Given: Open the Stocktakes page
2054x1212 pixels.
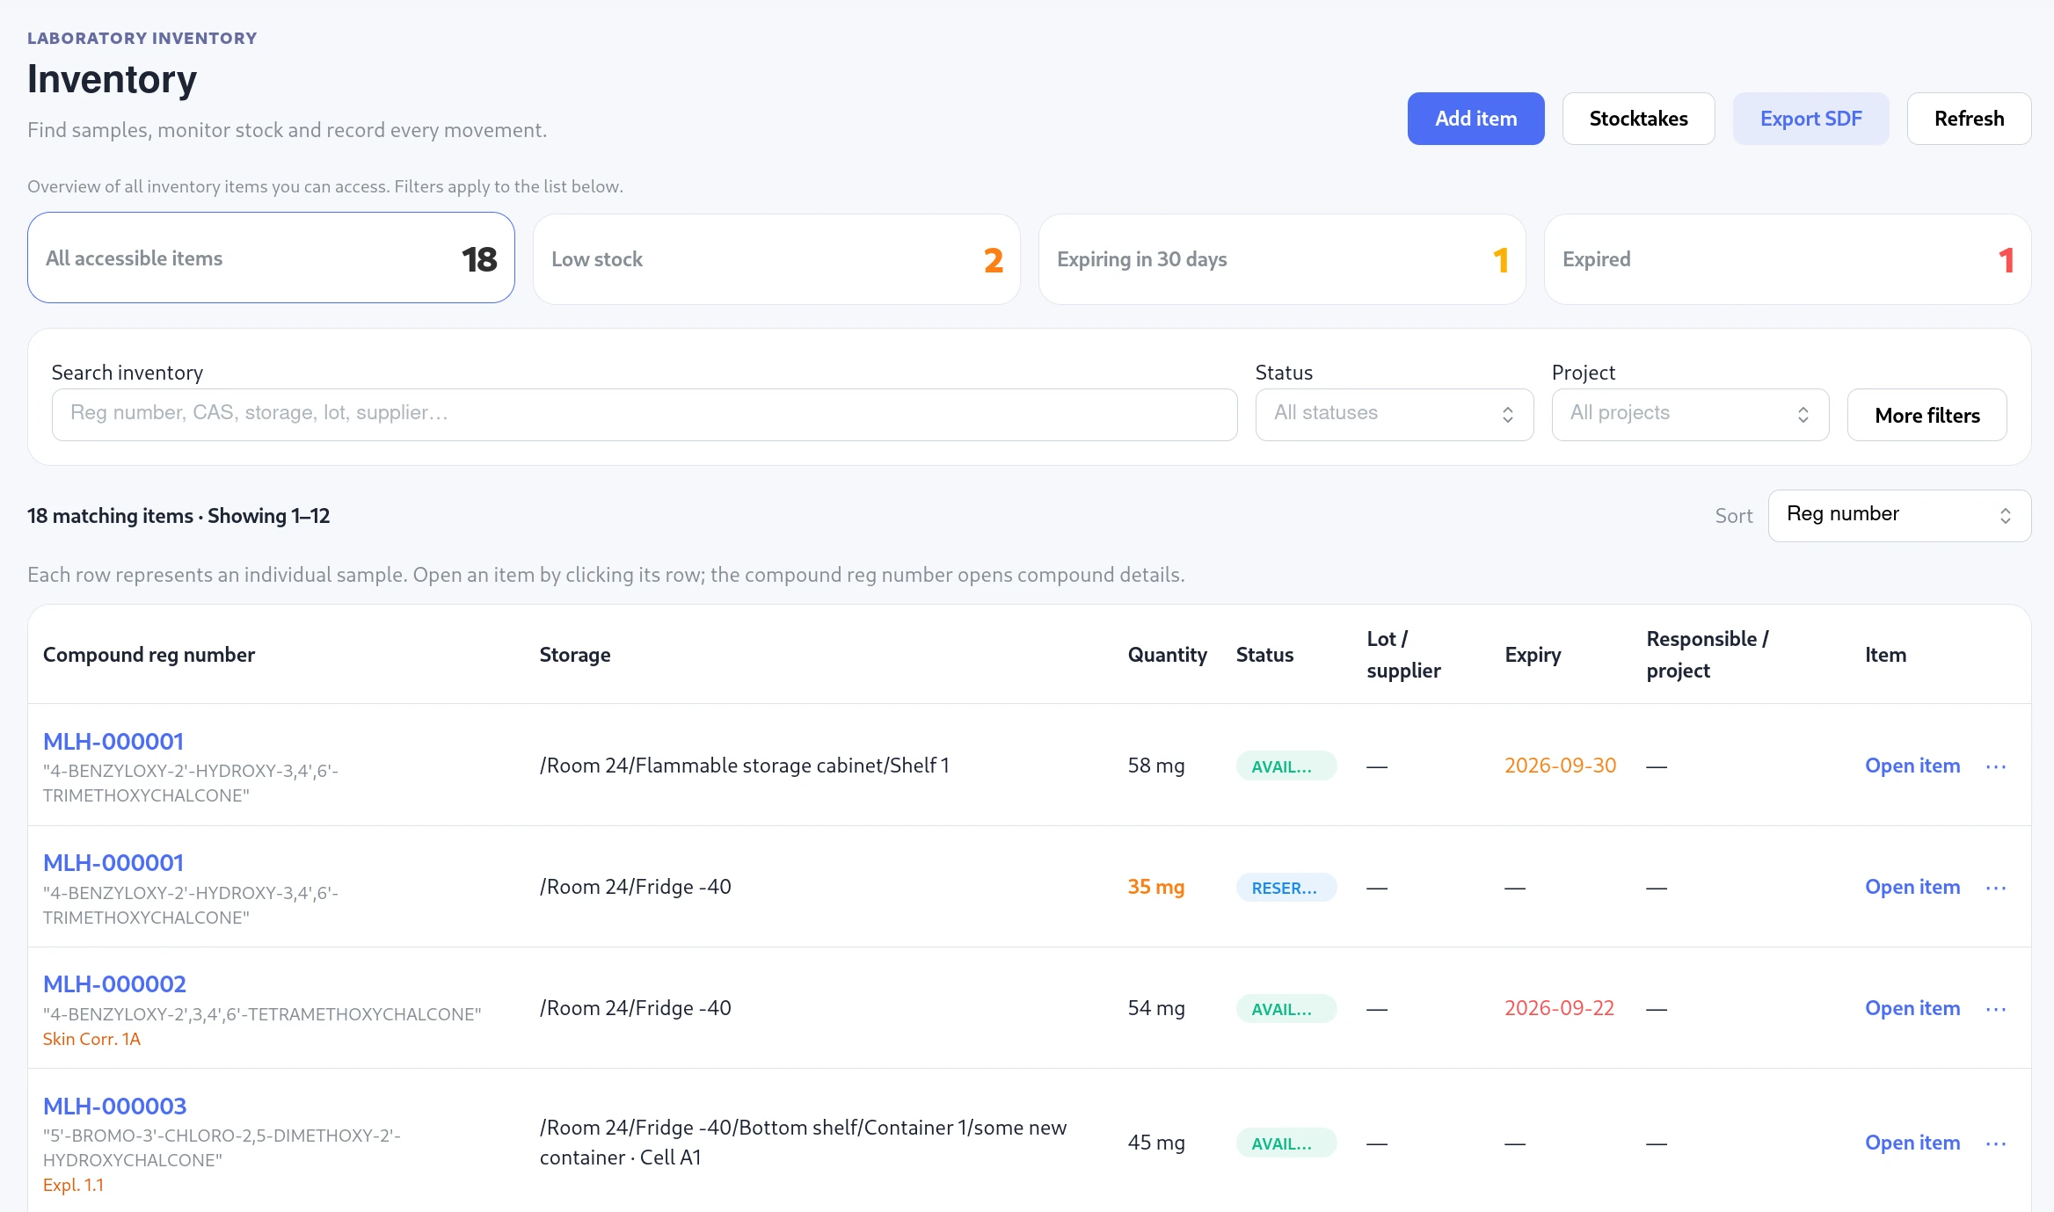Looking at the screenshot, I should (x=1638, y=119).
